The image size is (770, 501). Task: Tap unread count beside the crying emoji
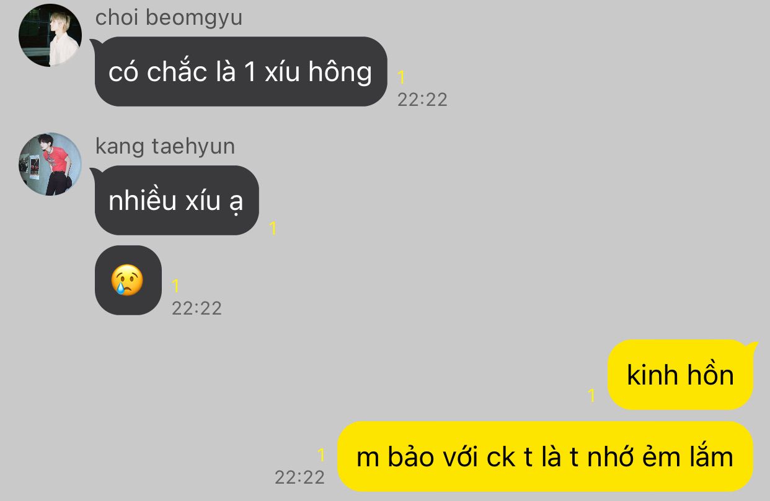(175, 285)
